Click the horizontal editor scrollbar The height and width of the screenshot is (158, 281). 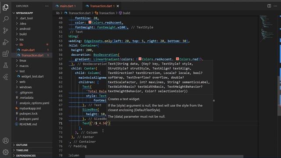pyautogui.click(x=164, y=157)
